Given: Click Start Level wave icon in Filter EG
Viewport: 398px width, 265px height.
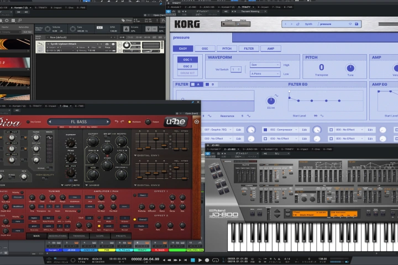Looking at the screenshot, I should coord(322,116).
